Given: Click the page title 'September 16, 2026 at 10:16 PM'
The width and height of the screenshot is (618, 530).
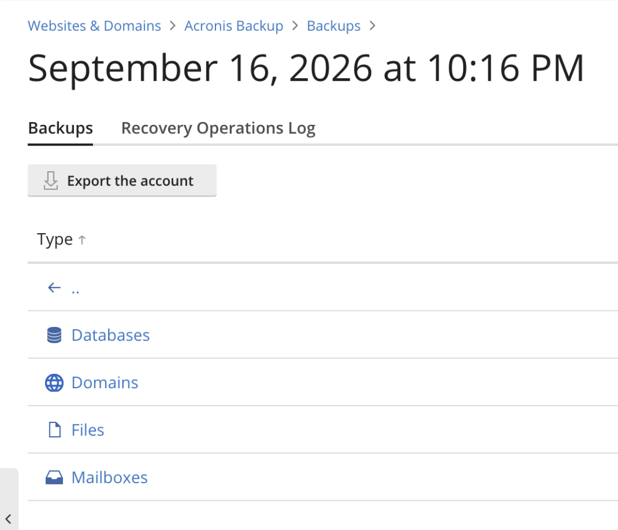Looking at the screenshot, I should (x=306, y=69).
